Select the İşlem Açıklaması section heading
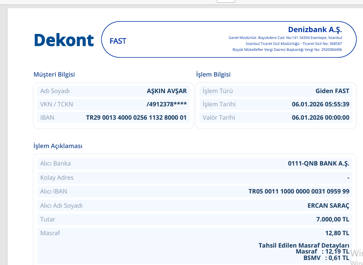Screen dimensions: 363x265 pyautogui.click(x=58, y=146)
